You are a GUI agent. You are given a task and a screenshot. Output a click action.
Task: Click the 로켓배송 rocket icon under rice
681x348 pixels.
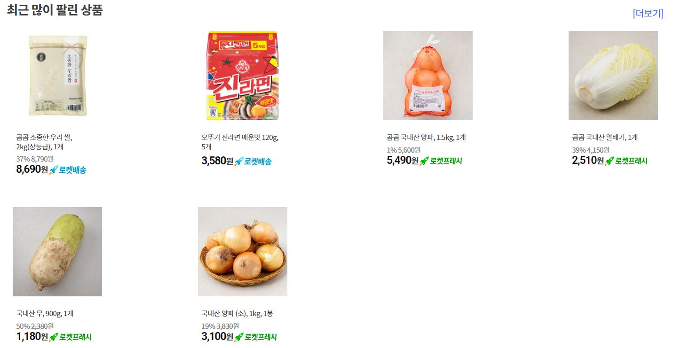tap(54, 170)
